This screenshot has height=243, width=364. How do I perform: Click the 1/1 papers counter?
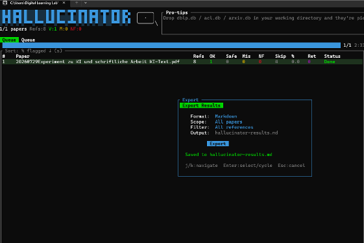point(14,29)
